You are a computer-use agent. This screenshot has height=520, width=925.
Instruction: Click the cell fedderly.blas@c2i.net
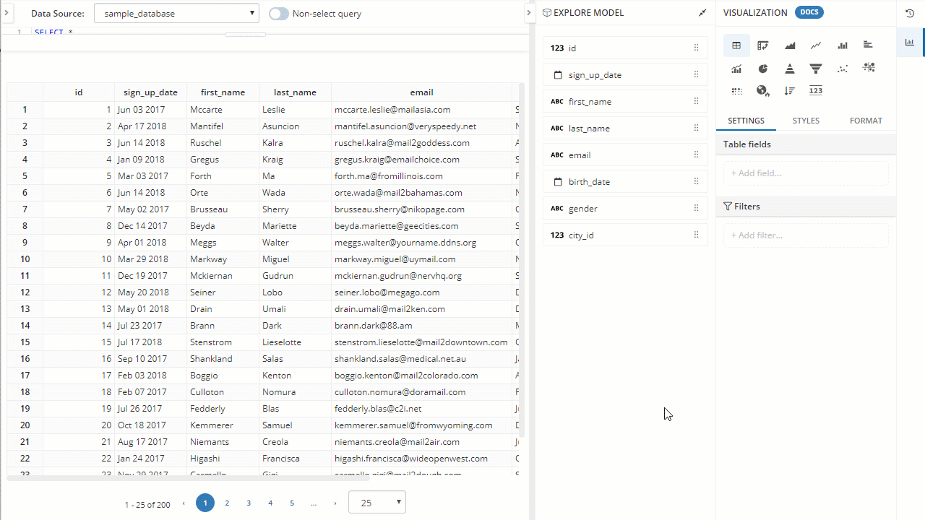[421, 409]
